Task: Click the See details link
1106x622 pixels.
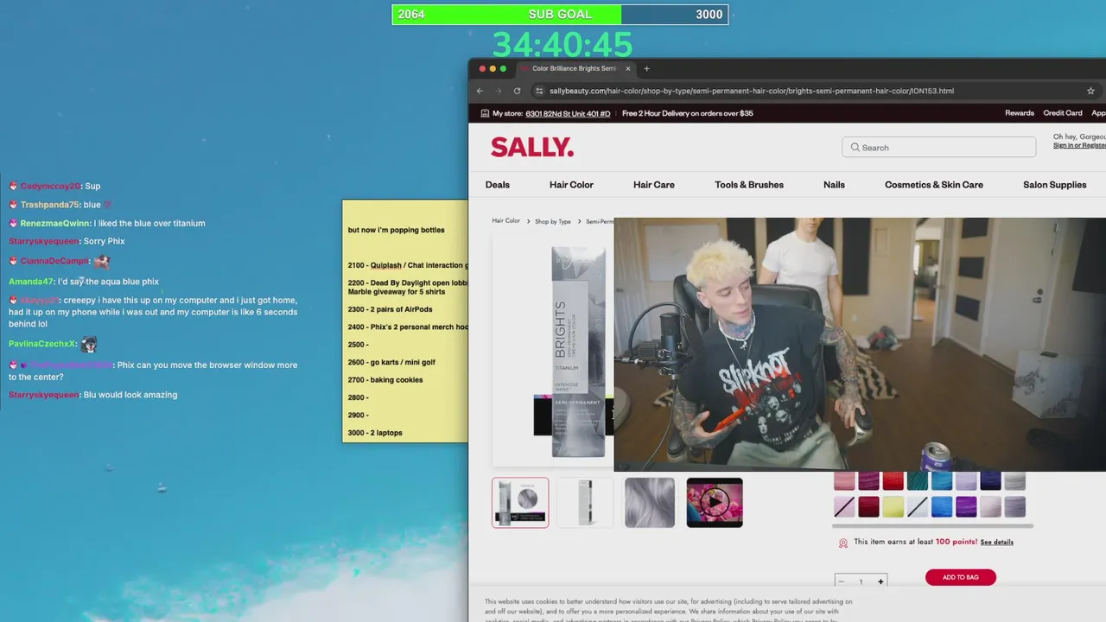Action: pyautogui.click(x=997, y=543)
